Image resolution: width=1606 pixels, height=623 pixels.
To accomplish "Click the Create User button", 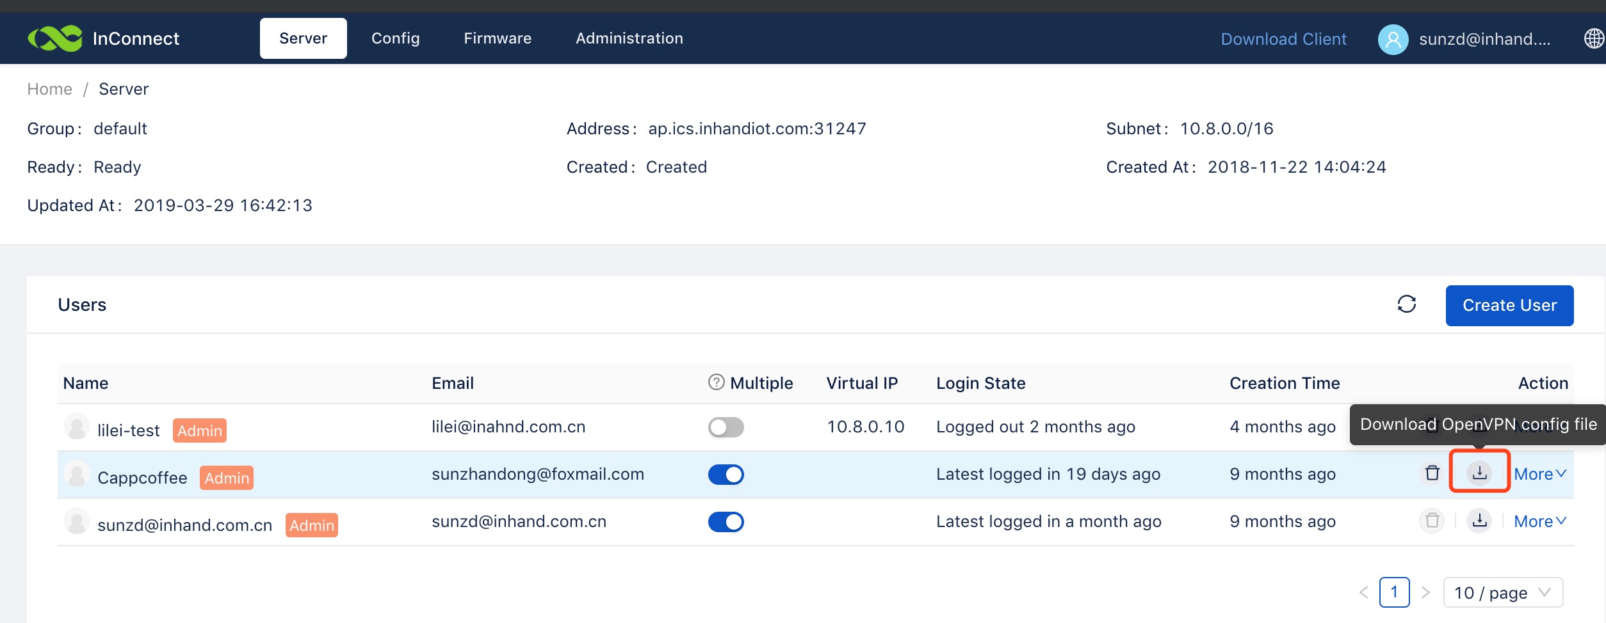I will click(1509, 305).
